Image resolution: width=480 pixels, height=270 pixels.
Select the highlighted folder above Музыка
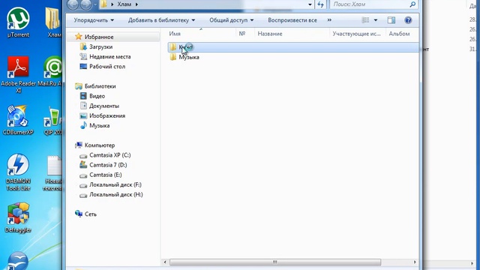click(293, 47)
